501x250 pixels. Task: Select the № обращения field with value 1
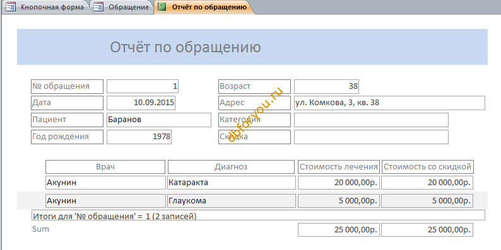click(x=143, y=86)
